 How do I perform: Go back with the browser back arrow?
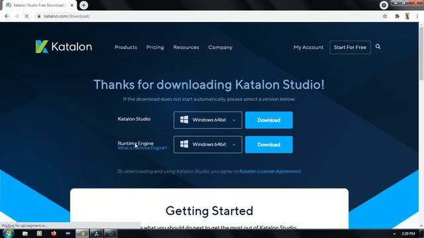coord(7,16)
